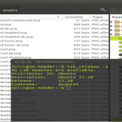Click the assets path button

click(x=10, y=10)
